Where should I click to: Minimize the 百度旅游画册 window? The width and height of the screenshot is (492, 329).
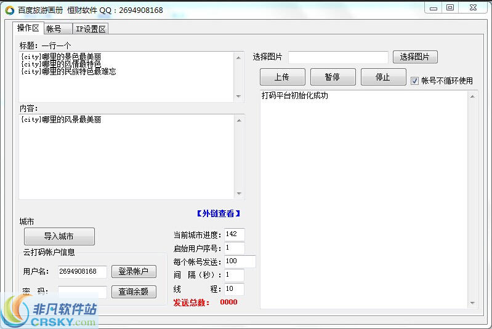434,7
